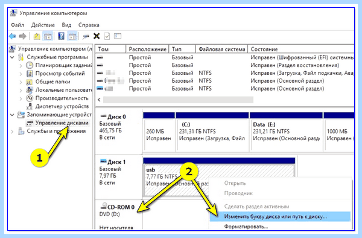Select row with Шифрованный (EFI) status
362x238 pixels.
pos(224,57)
